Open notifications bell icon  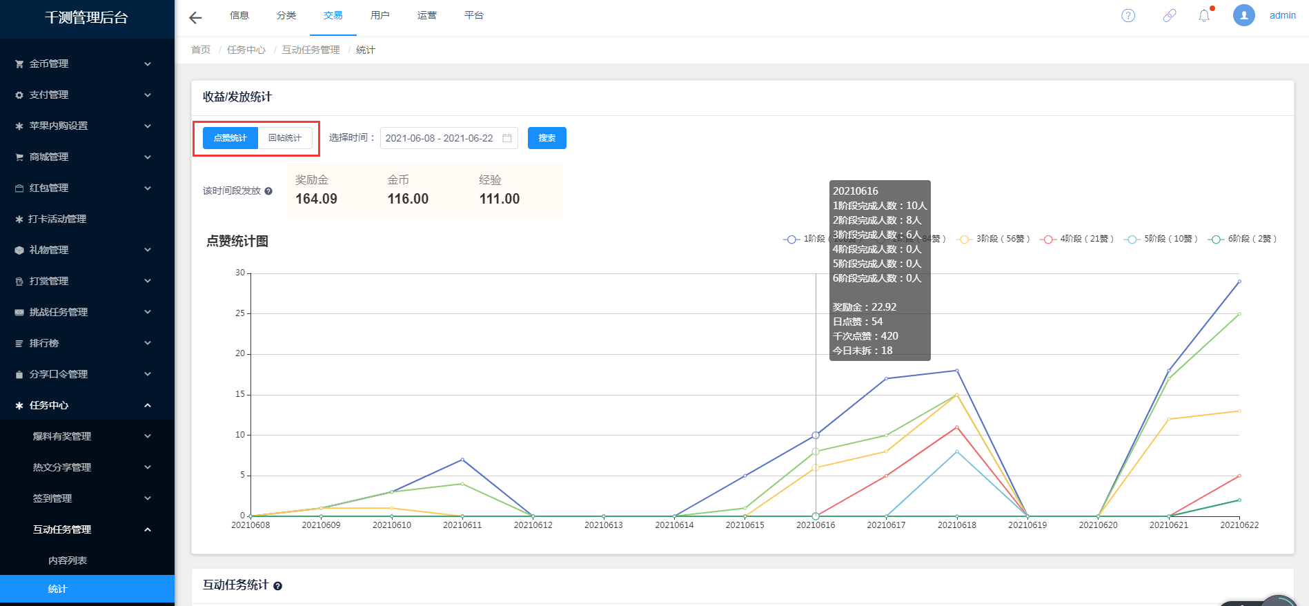click(1204, 15)
